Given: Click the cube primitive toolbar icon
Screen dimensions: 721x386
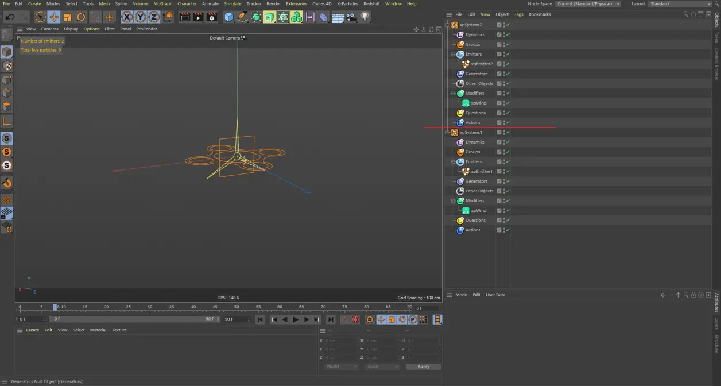Looking at the screenshot, I should point(228,17).
